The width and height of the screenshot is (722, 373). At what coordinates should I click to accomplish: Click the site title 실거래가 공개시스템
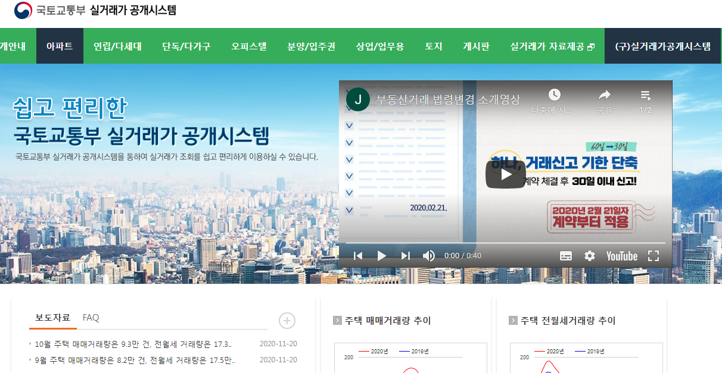coord(133,10)
